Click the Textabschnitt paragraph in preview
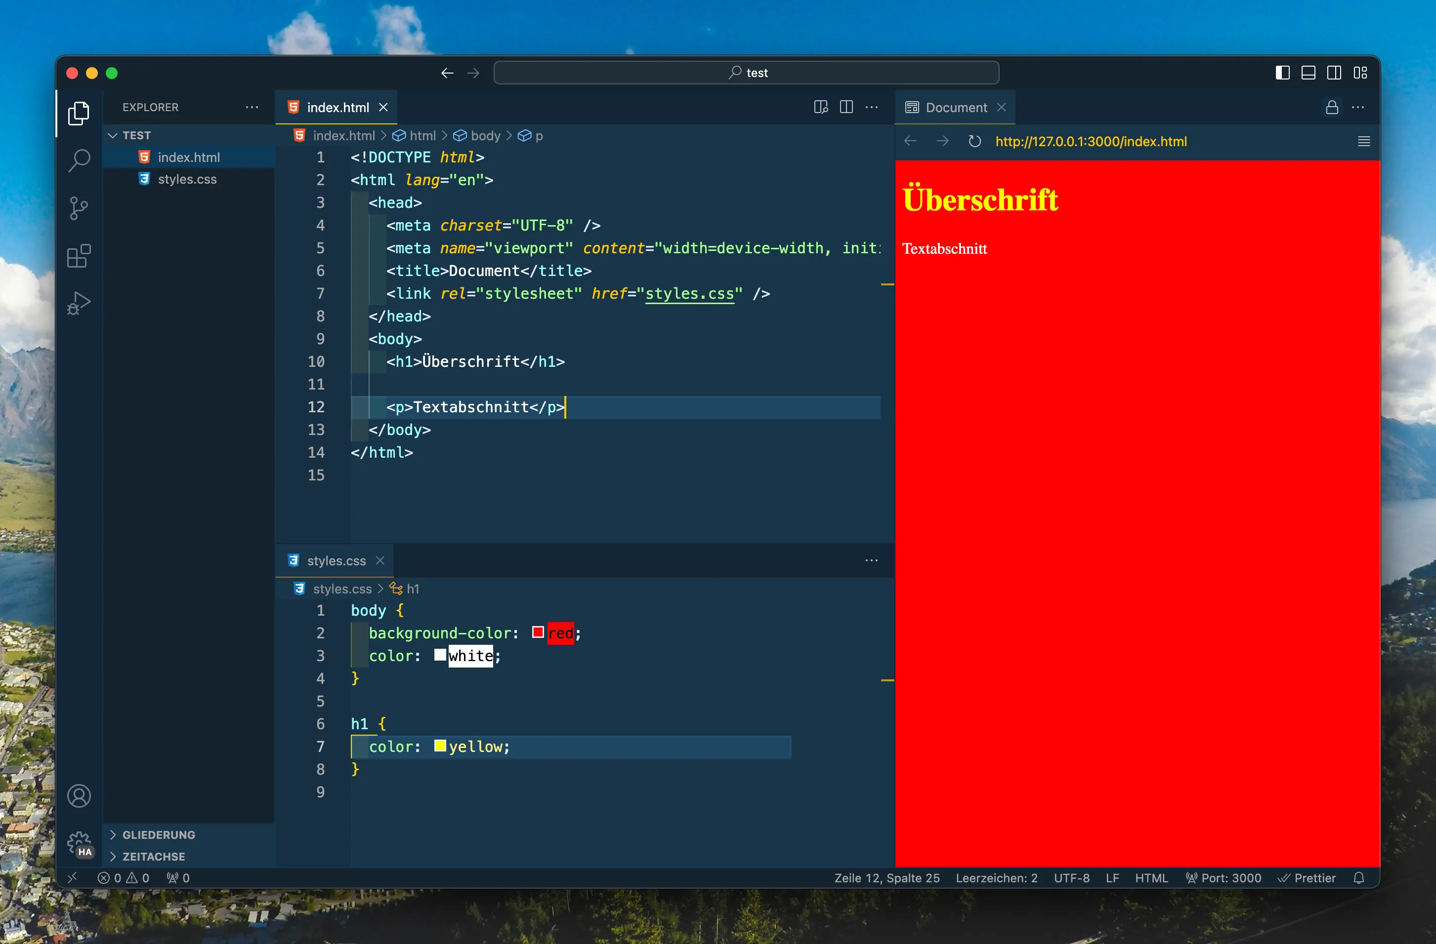Image resolution: width=1436 pixels, height=944 pixels. point(944,249)
